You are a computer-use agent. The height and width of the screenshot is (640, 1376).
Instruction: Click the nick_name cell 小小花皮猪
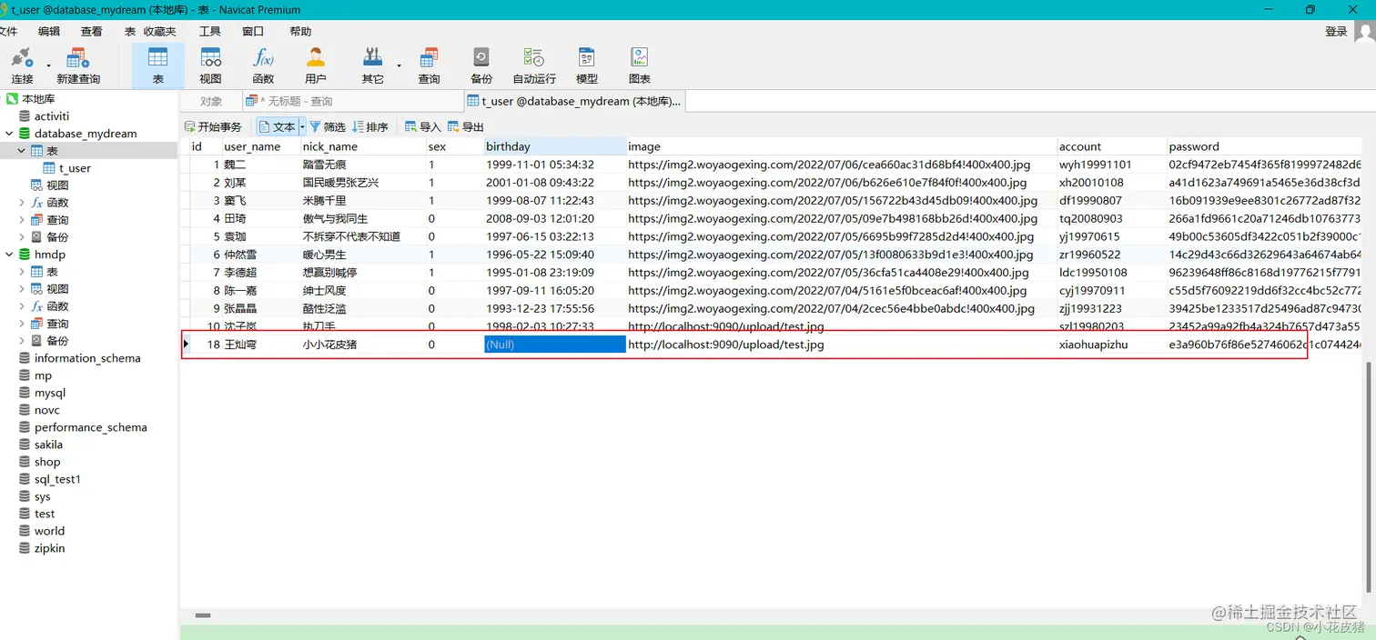click(x=363, y=345)
